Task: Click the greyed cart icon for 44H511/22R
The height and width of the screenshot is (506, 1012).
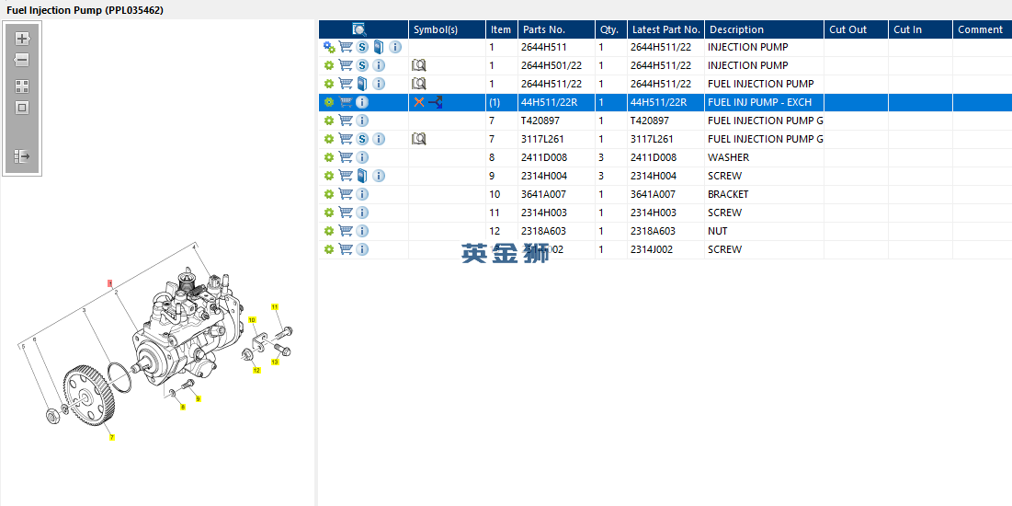Action: pyautogui.click(x=346, y=102)
